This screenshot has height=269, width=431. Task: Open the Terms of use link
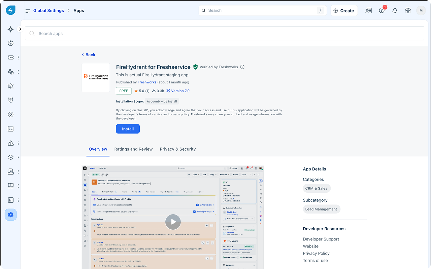coord(315,260)
